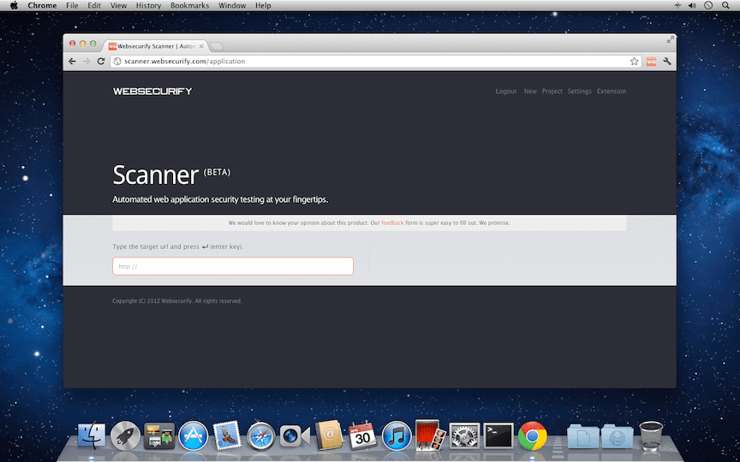Open Spotlight search in the menu bar

(725, 6)
